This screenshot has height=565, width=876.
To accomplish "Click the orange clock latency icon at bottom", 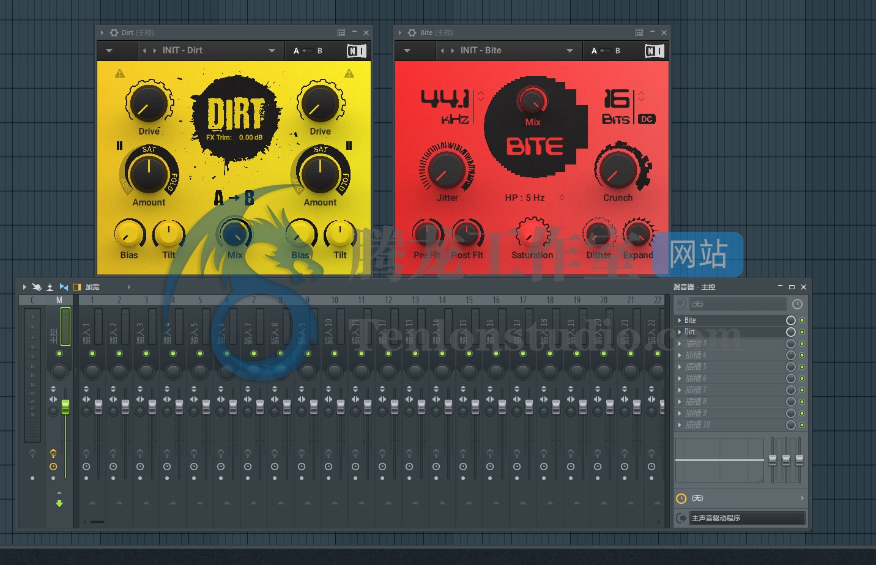I will [x=681, y=498].
